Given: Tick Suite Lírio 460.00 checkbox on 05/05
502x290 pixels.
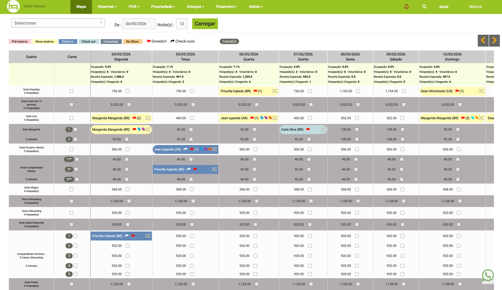Looking at the screenshot, I should [x=192, y=118].
